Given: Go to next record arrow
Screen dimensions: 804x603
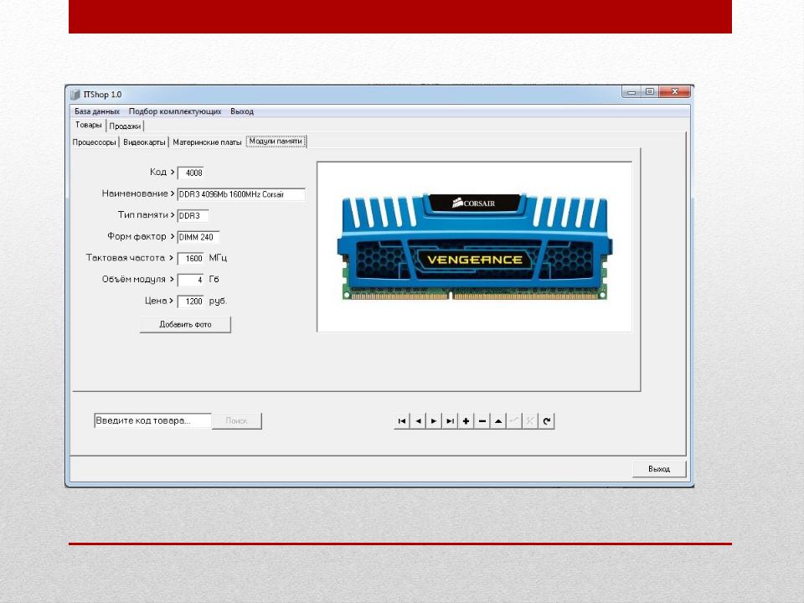Looking at the screenshot, I should point(434,421).
